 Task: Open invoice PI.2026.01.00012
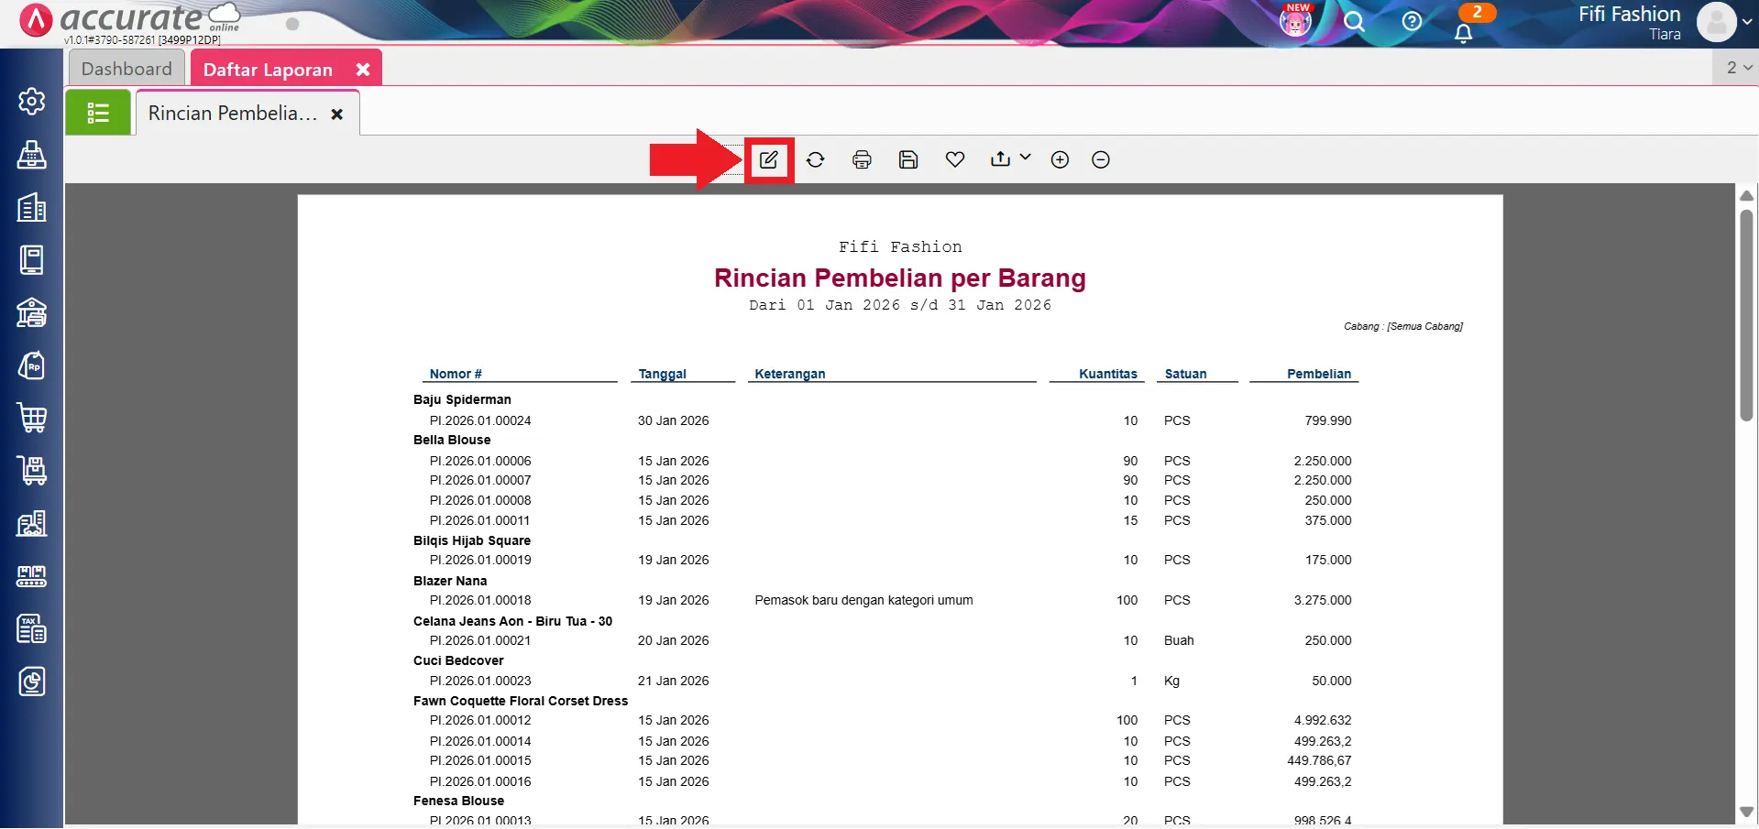click(480, 720)
